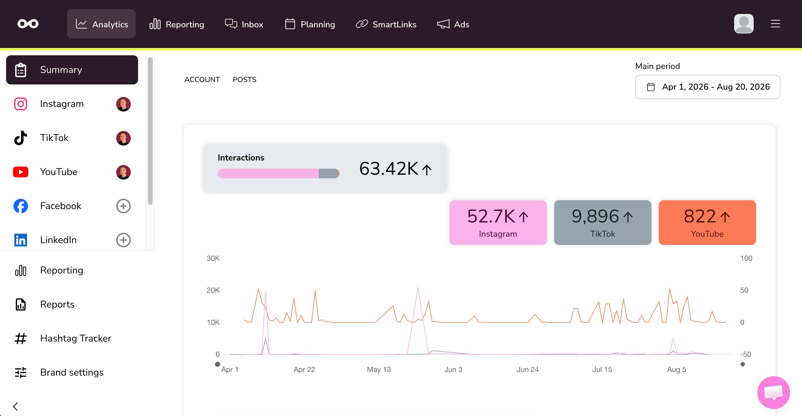Toggle the YouTube 822 series card

tap(707, 222)
